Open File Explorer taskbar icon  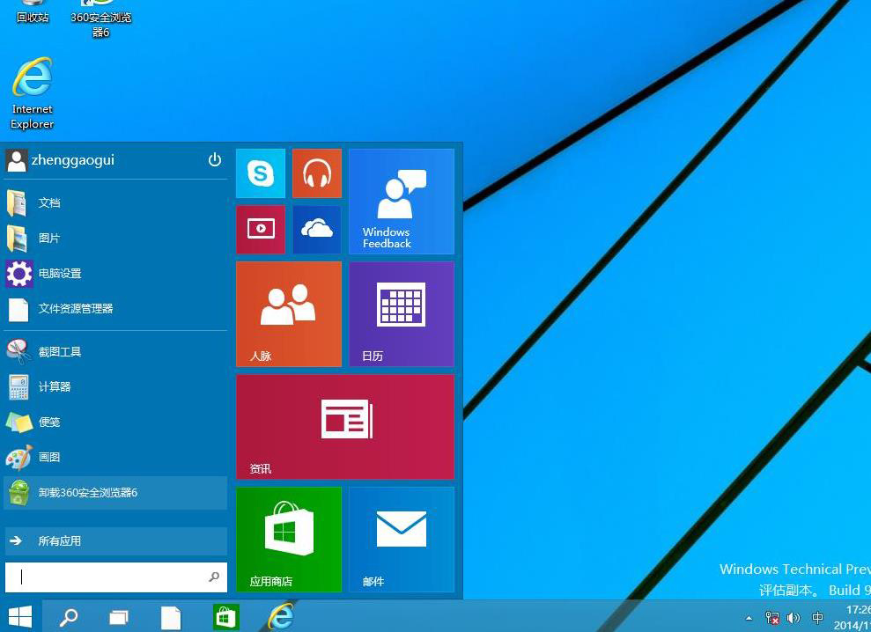click(171, 617)
